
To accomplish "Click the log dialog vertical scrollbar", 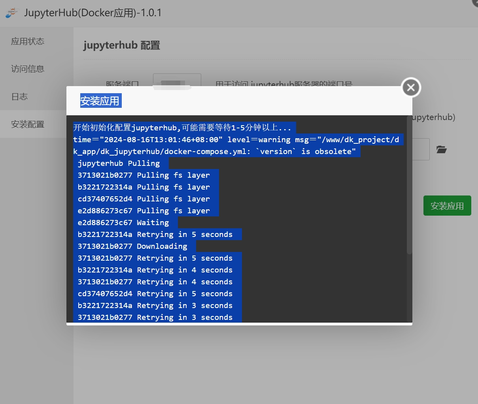I will [409, 186].
